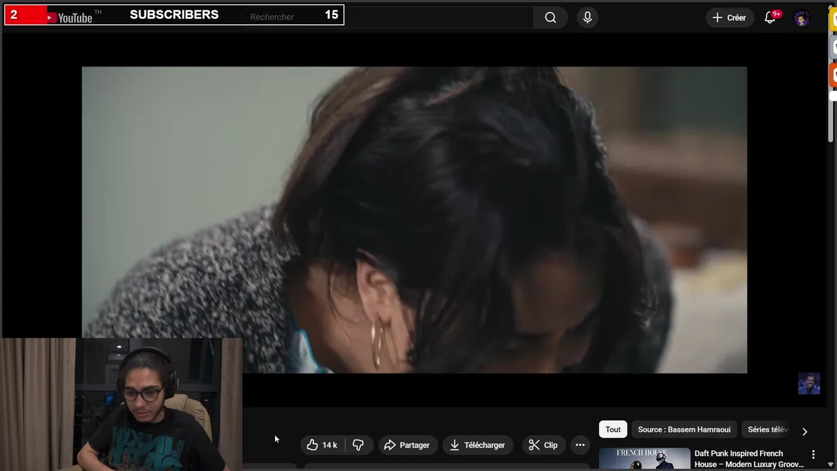
Task: Open options menu for Daft Punk video
Action: pyautogui.click(x=813, y=454)
